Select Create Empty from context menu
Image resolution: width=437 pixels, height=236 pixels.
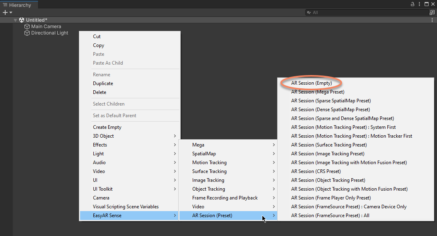tap(107, 127)
